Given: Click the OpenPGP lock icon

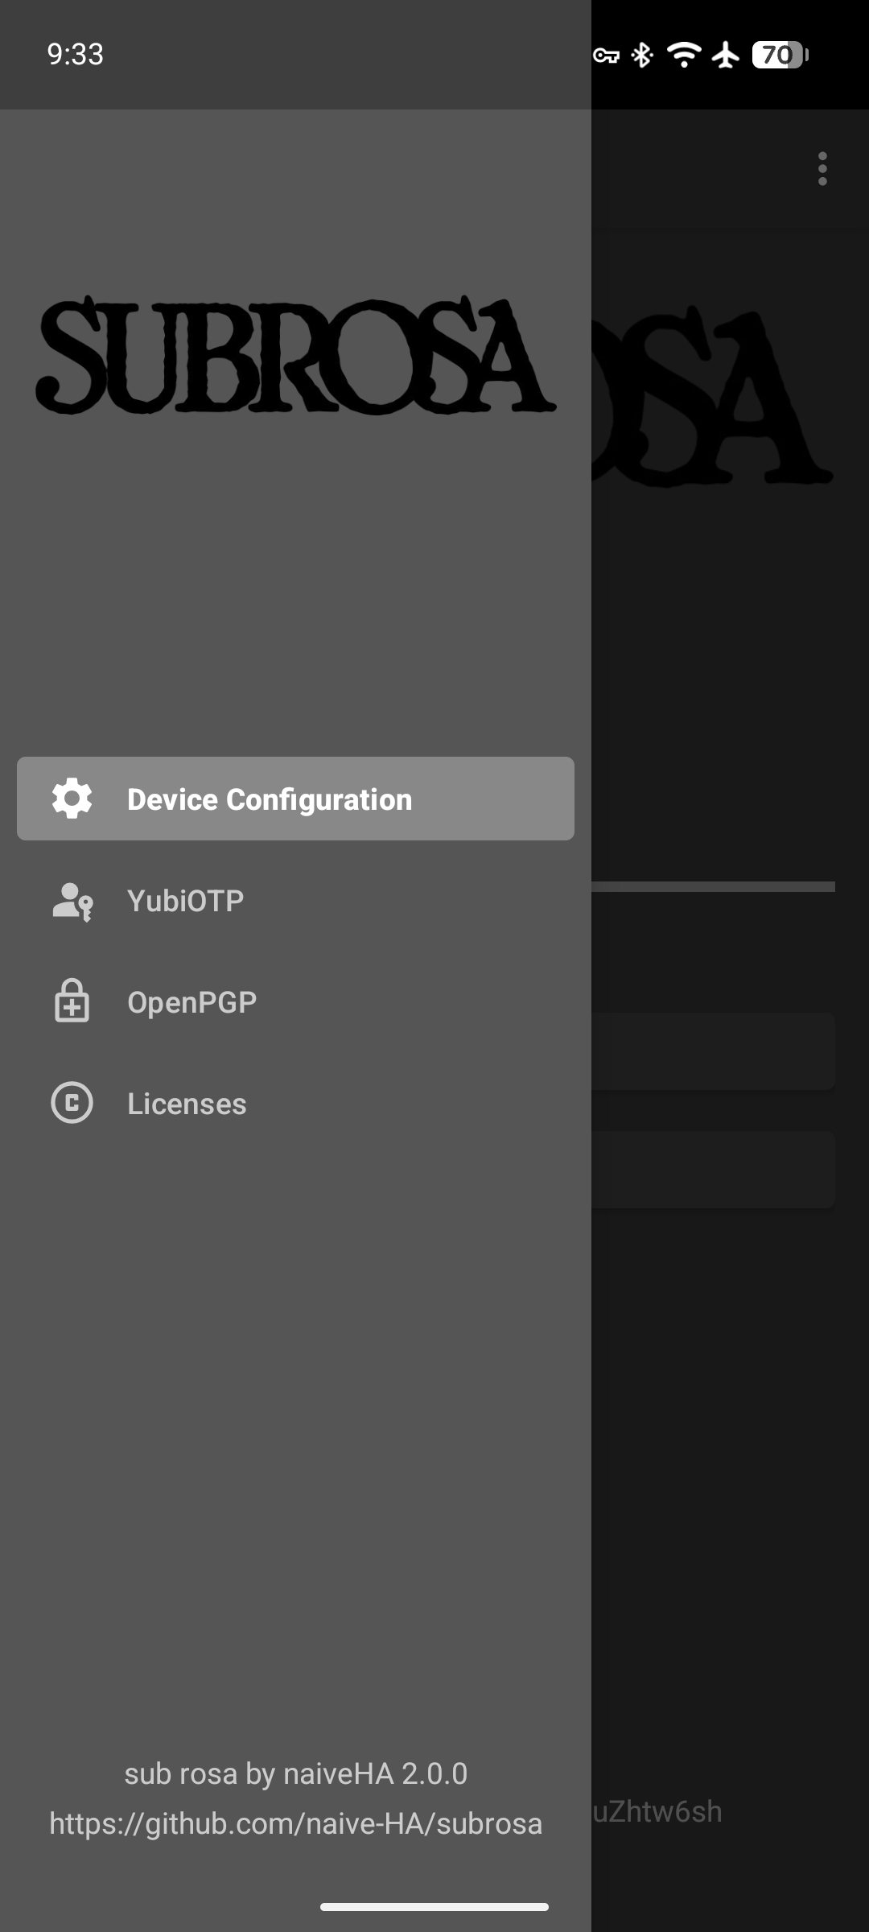Looking at the screenshot, I should [x=72, y=1001].
